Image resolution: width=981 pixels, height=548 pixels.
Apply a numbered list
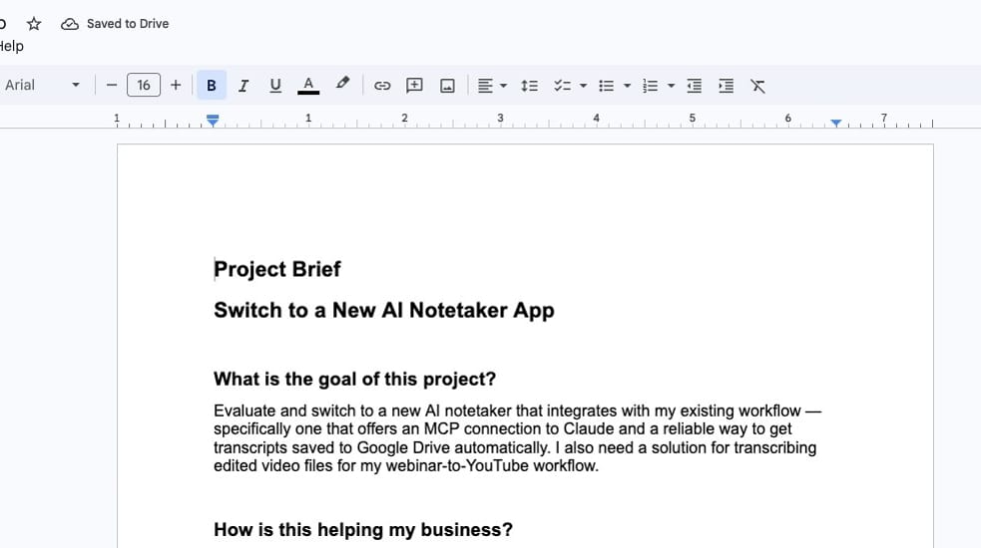click(x=651, y=86)
